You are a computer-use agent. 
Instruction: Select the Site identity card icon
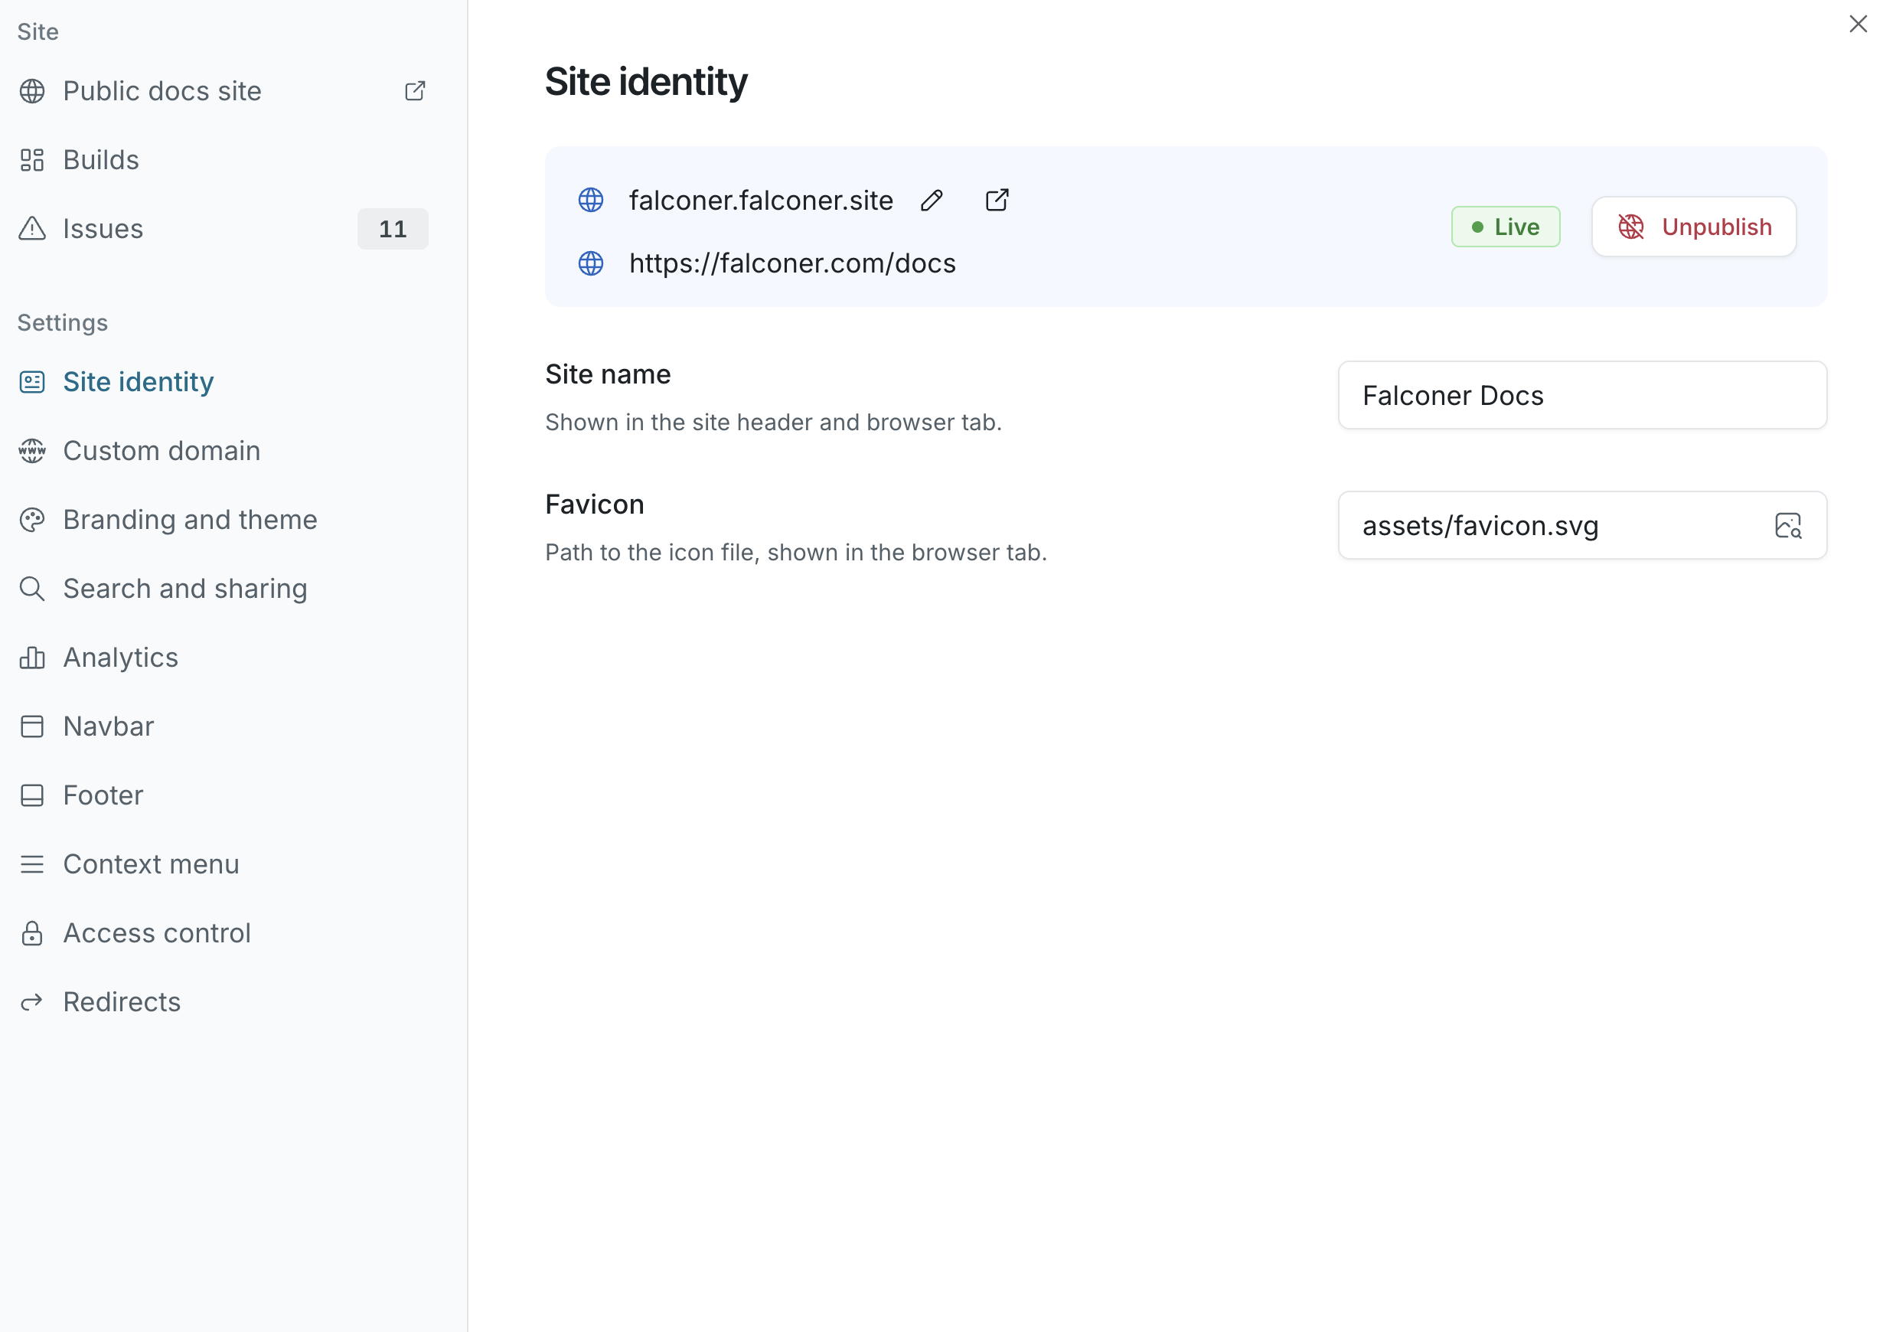point(32,382)
